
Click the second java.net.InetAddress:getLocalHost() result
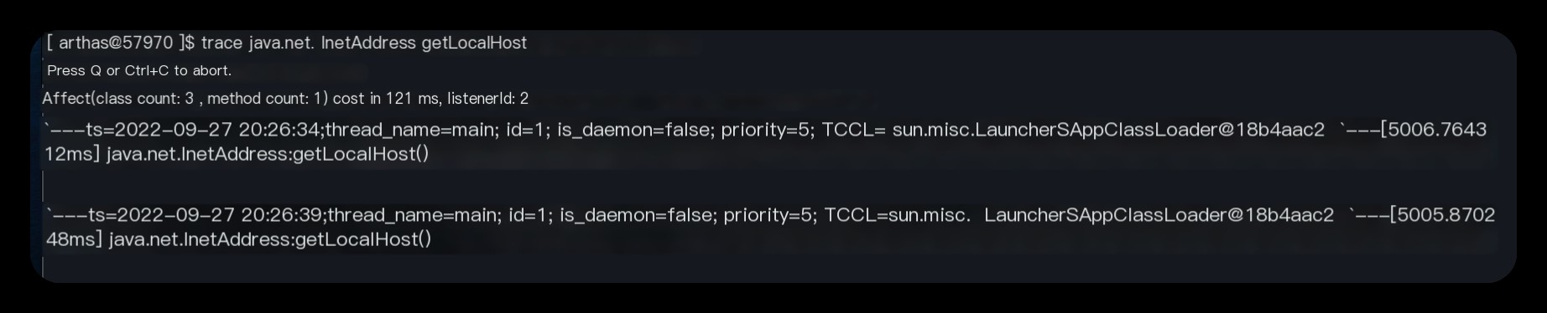pyautogui.click(x=270, y=239)
